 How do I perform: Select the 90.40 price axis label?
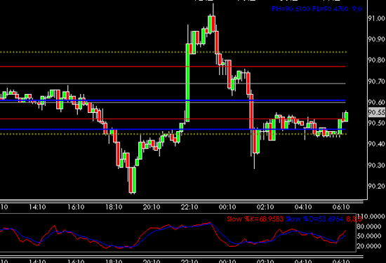click(x=377, y=144)
